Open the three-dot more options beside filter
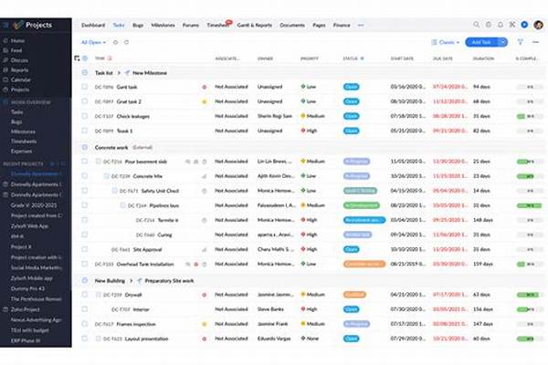Image resolution: width=548 pixels, height=365 pixels. [x=535, y=42]
